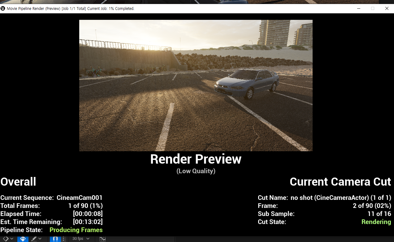Open the dropdown arrow next to keyframe diamond
The image size is (394, 242).
(x=12, y=239)
